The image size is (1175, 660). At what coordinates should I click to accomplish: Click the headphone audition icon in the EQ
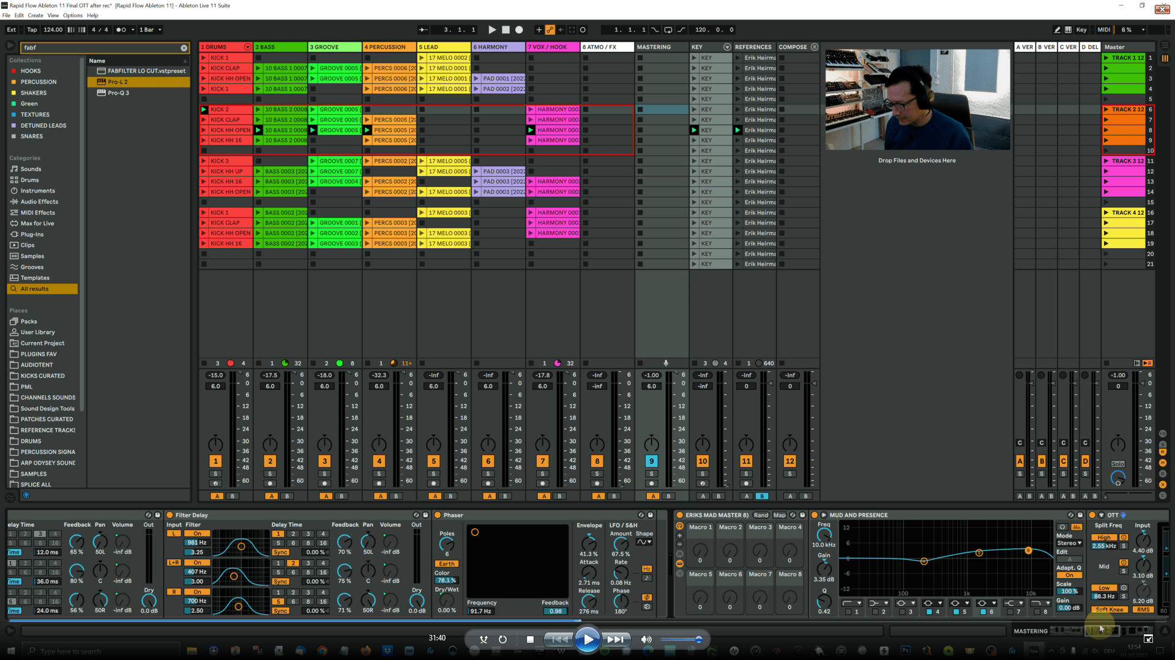1062,527
